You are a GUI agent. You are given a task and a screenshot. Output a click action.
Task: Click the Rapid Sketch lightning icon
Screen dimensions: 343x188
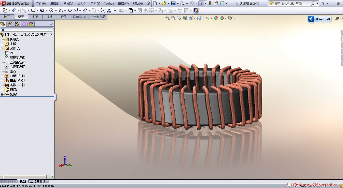196,10
